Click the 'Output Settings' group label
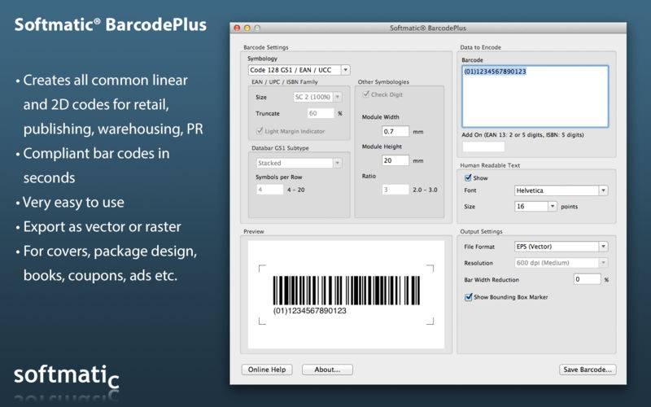Image resolution: width=651 pixels, height=407 pixels. 481,231
